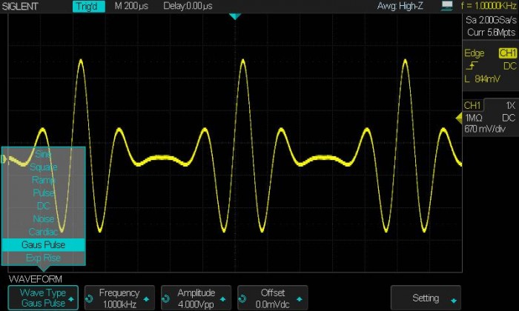Click the highlighted CH1 trigger source badge
Viewport: 519px width, 311px height.
point(507,53)
